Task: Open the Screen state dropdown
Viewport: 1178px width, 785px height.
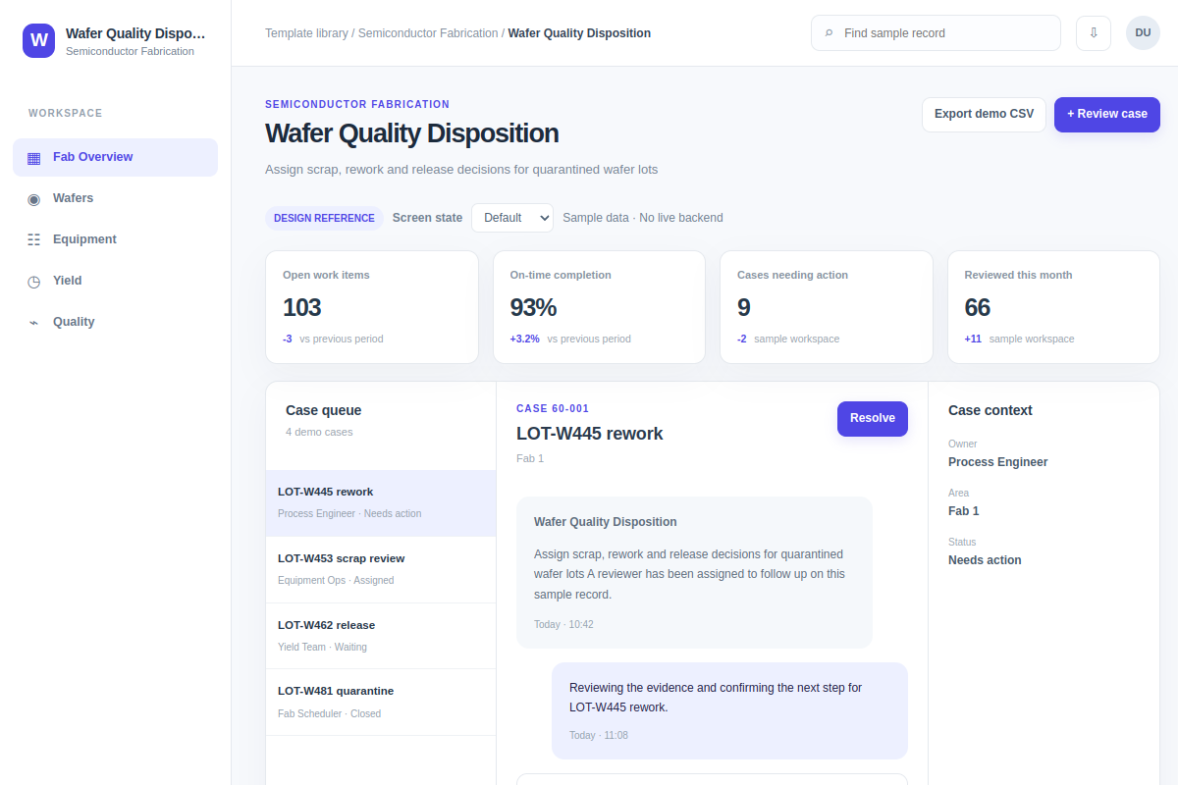Action: point(512,218)
